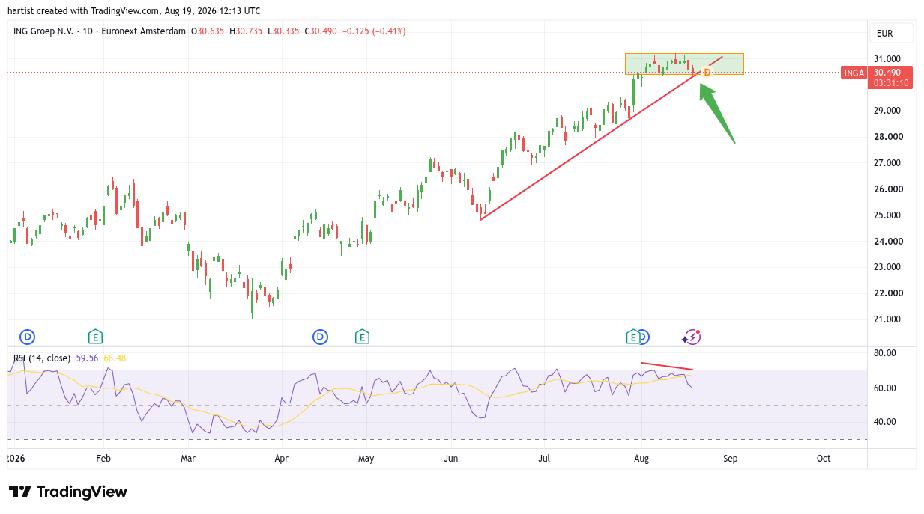Click the INGA symbol price label
924x514 pixels.
click(x=854, y=73)
